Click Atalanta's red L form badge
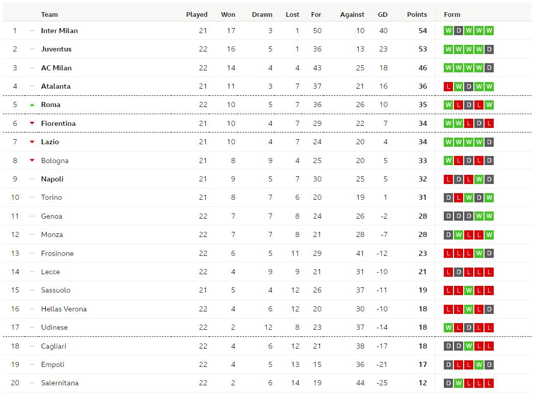 point(448,86)
